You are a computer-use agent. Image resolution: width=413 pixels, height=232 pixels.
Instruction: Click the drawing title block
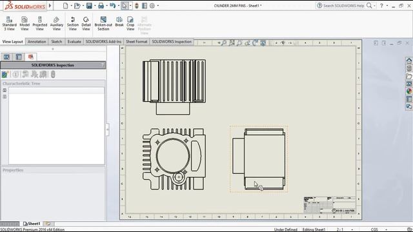330,205
